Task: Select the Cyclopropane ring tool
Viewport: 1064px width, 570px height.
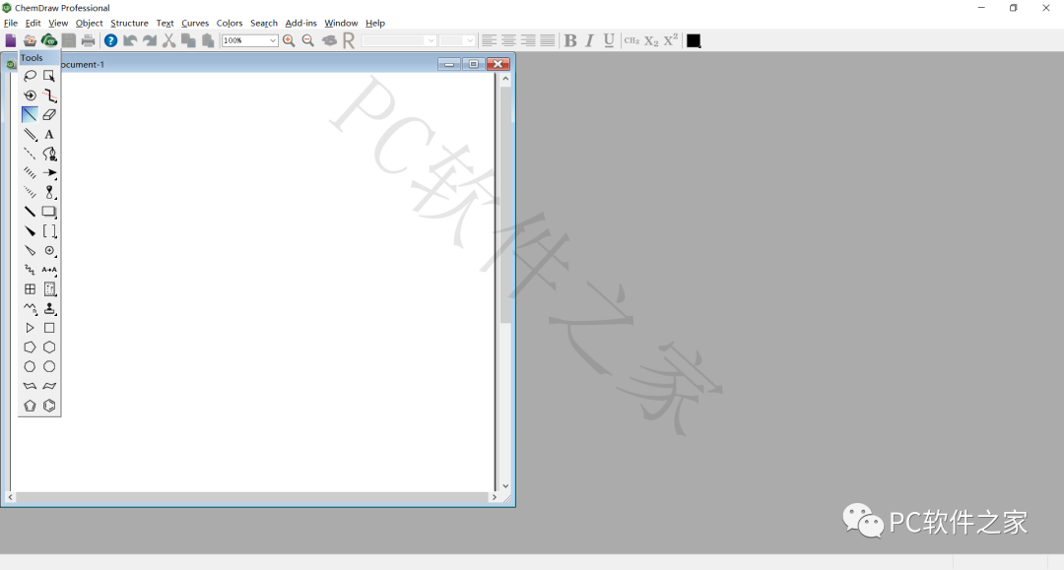Action: tap(30, 328)
